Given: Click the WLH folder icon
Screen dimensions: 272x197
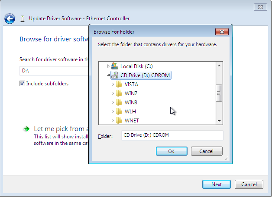Looking at the screenshot, I should [x=119, y=112].
